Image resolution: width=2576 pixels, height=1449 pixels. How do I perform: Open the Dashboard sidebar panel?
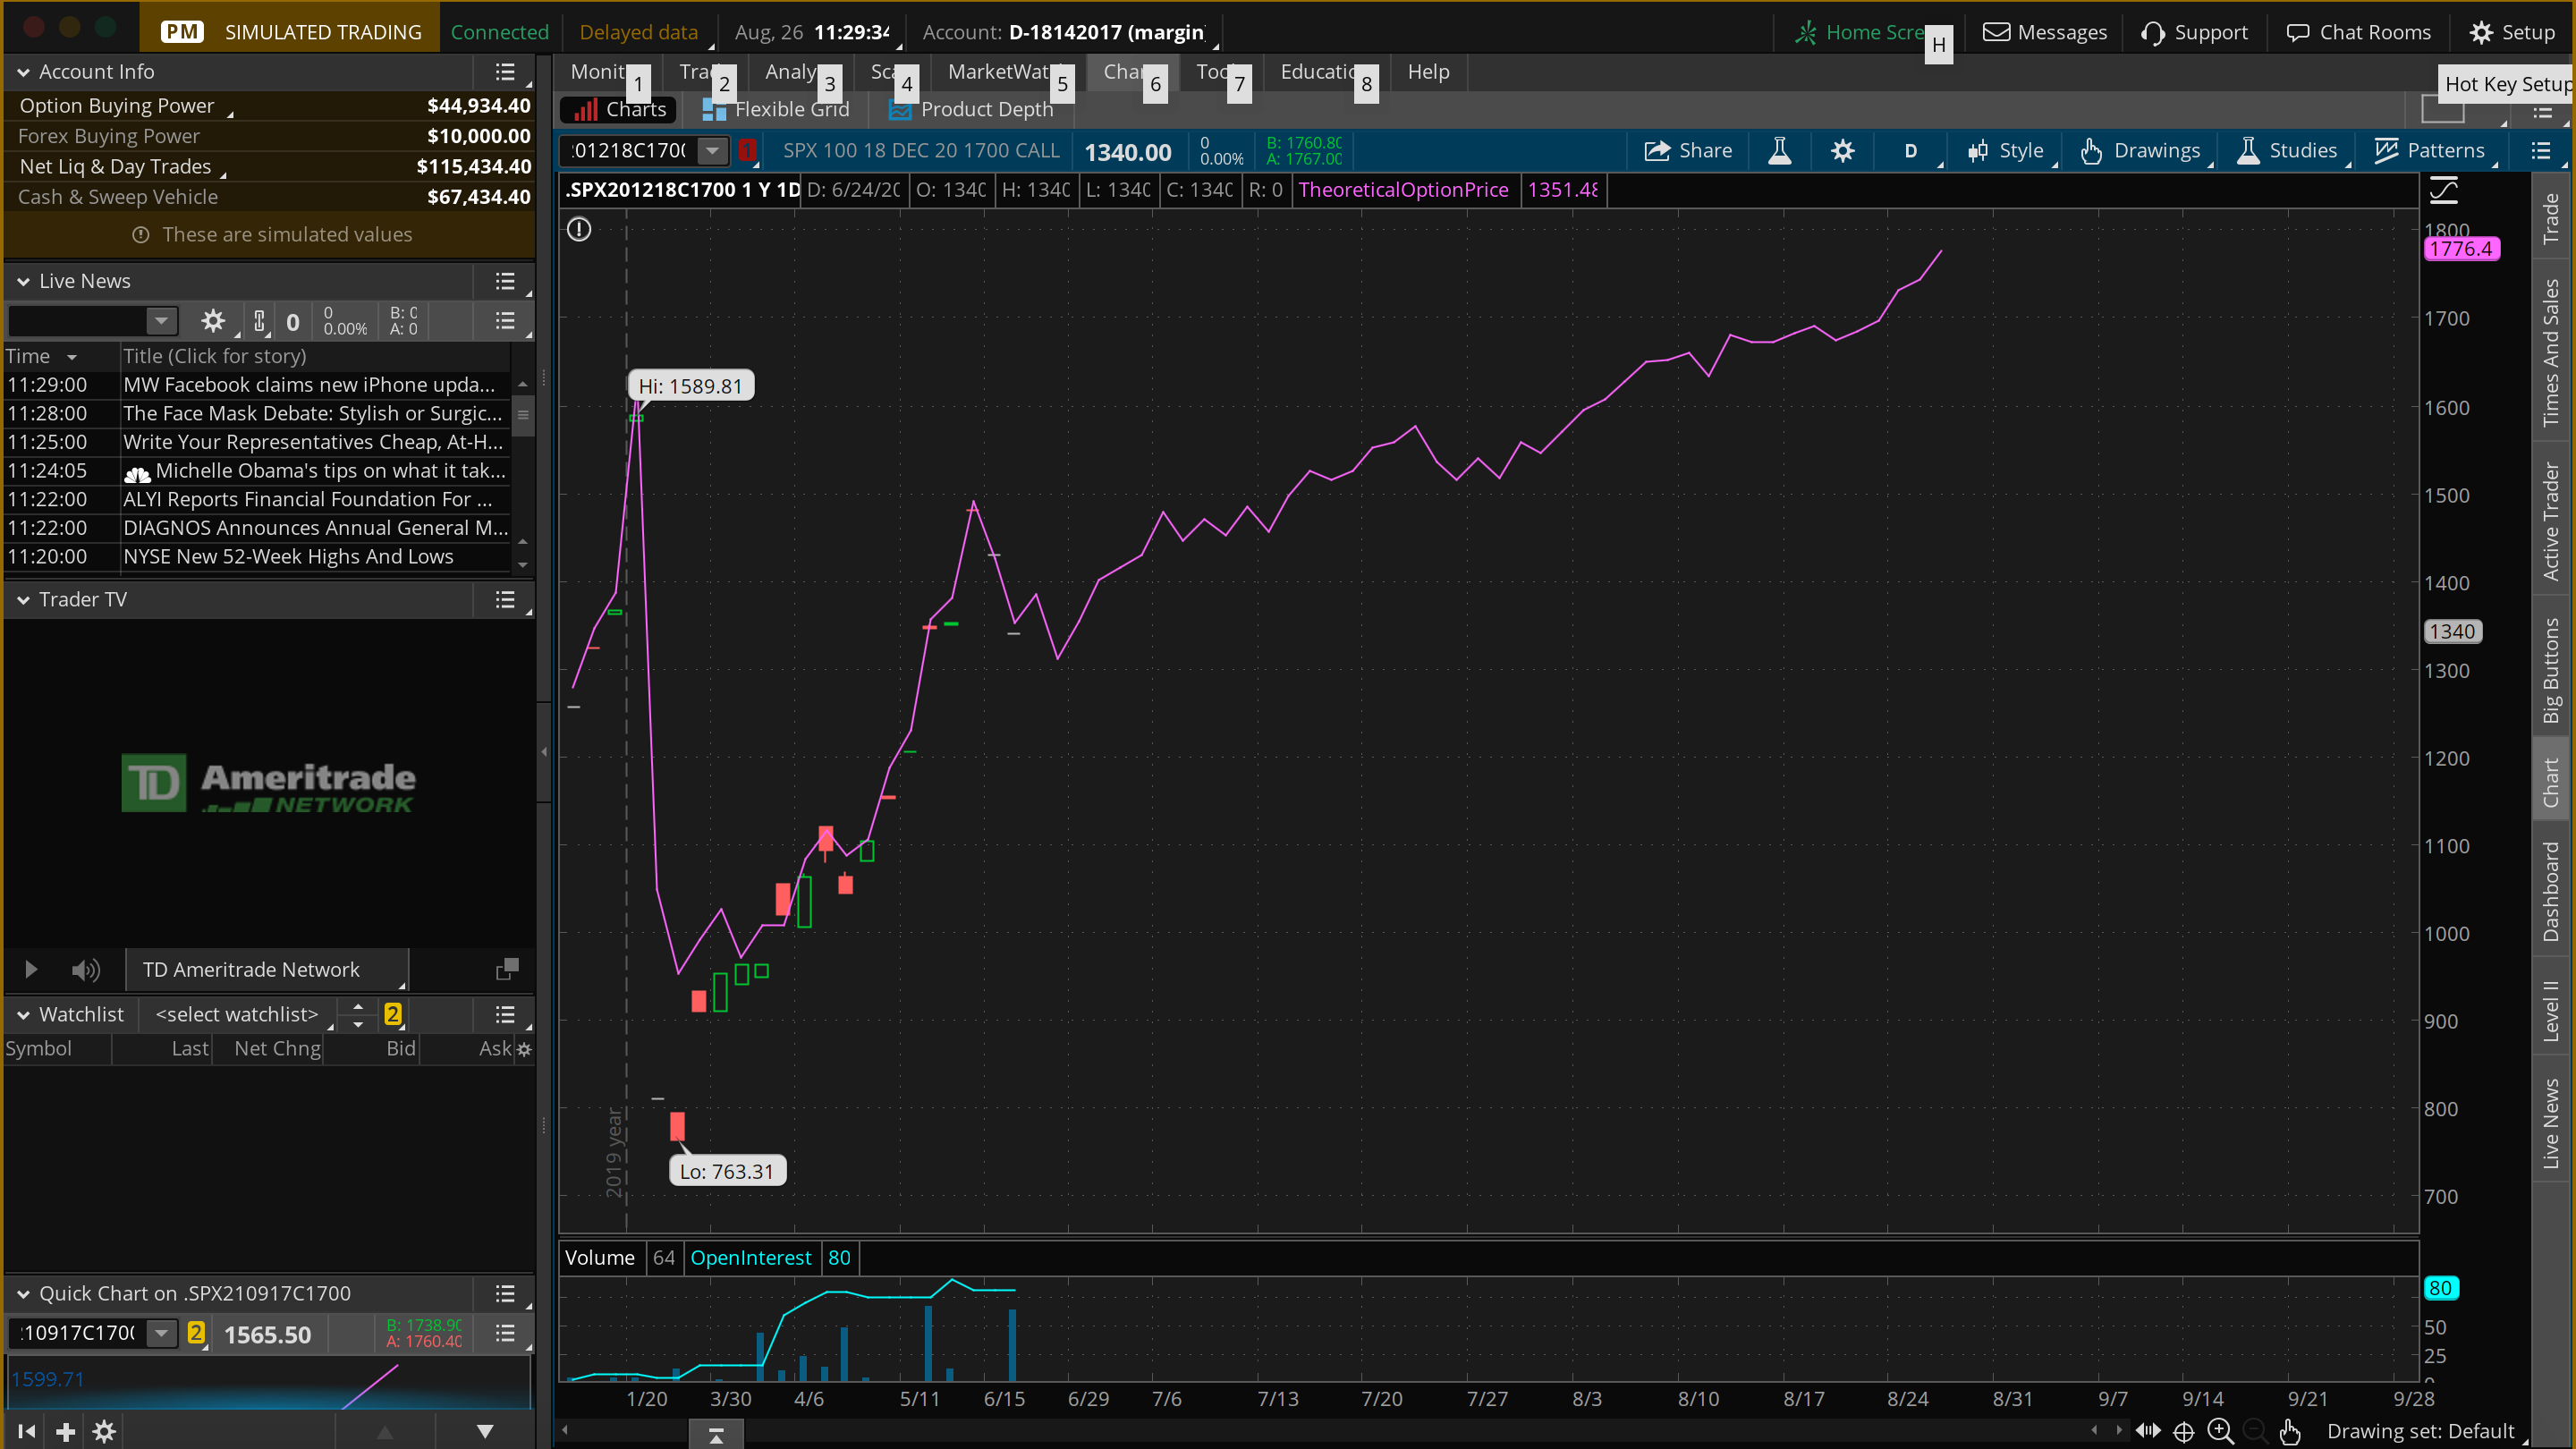point(2553,890)
